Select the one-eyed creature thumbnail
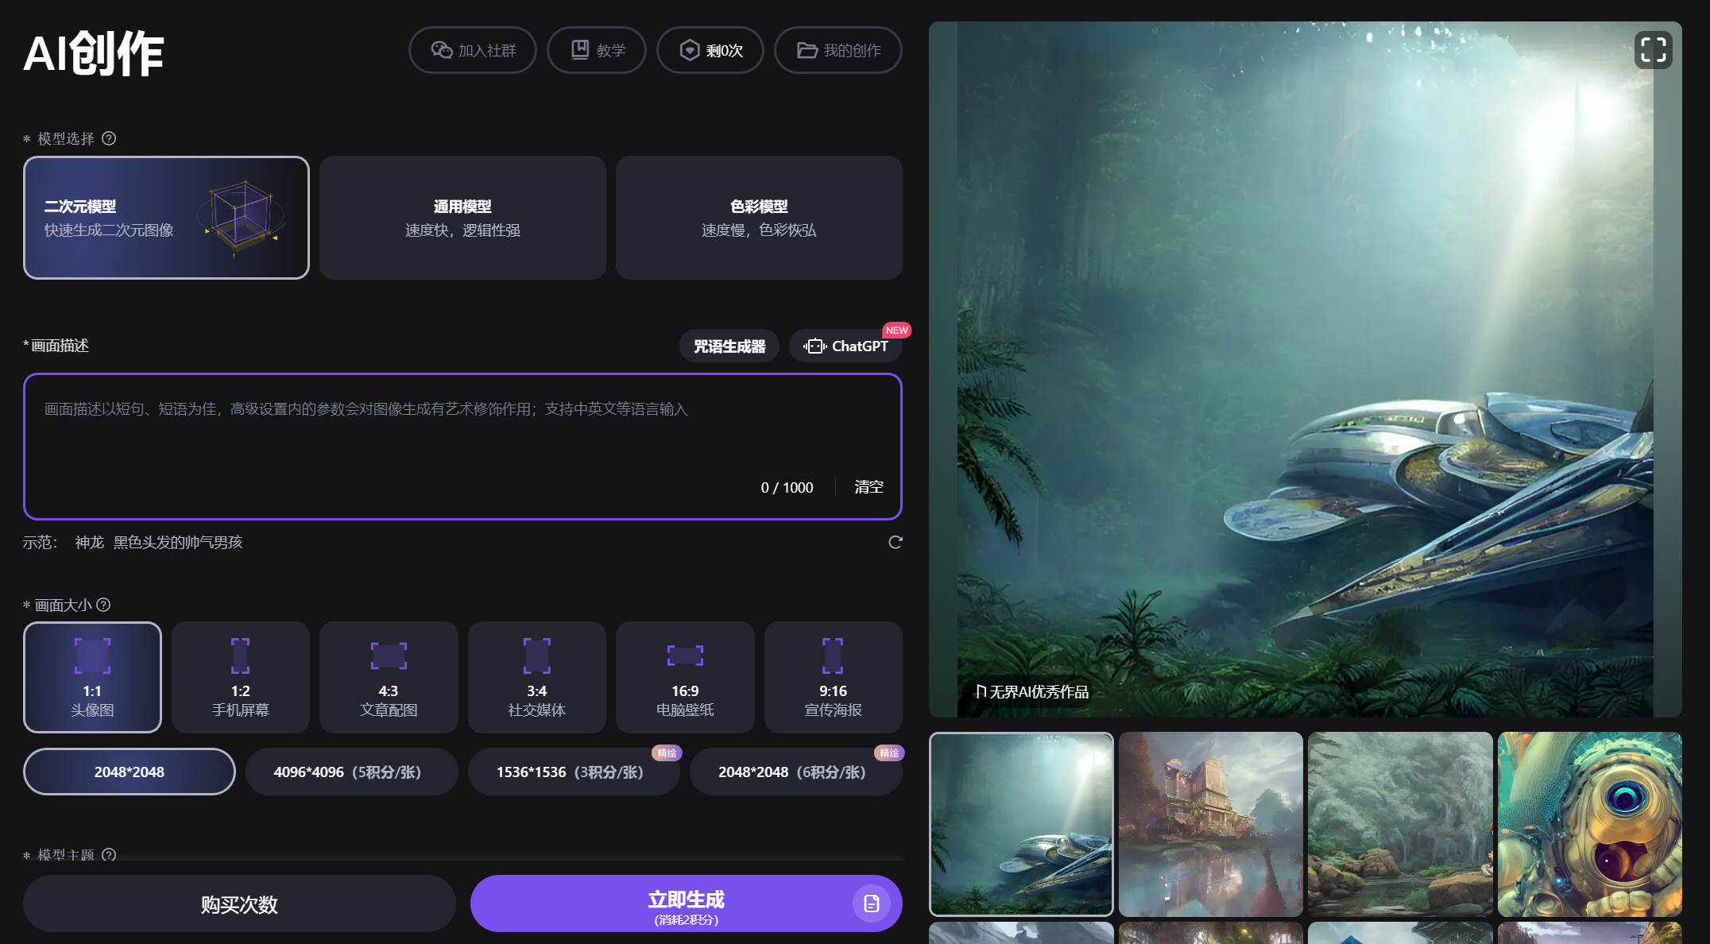The width and height of the screenshot is (1710, 944). [x=1590, y=824]
